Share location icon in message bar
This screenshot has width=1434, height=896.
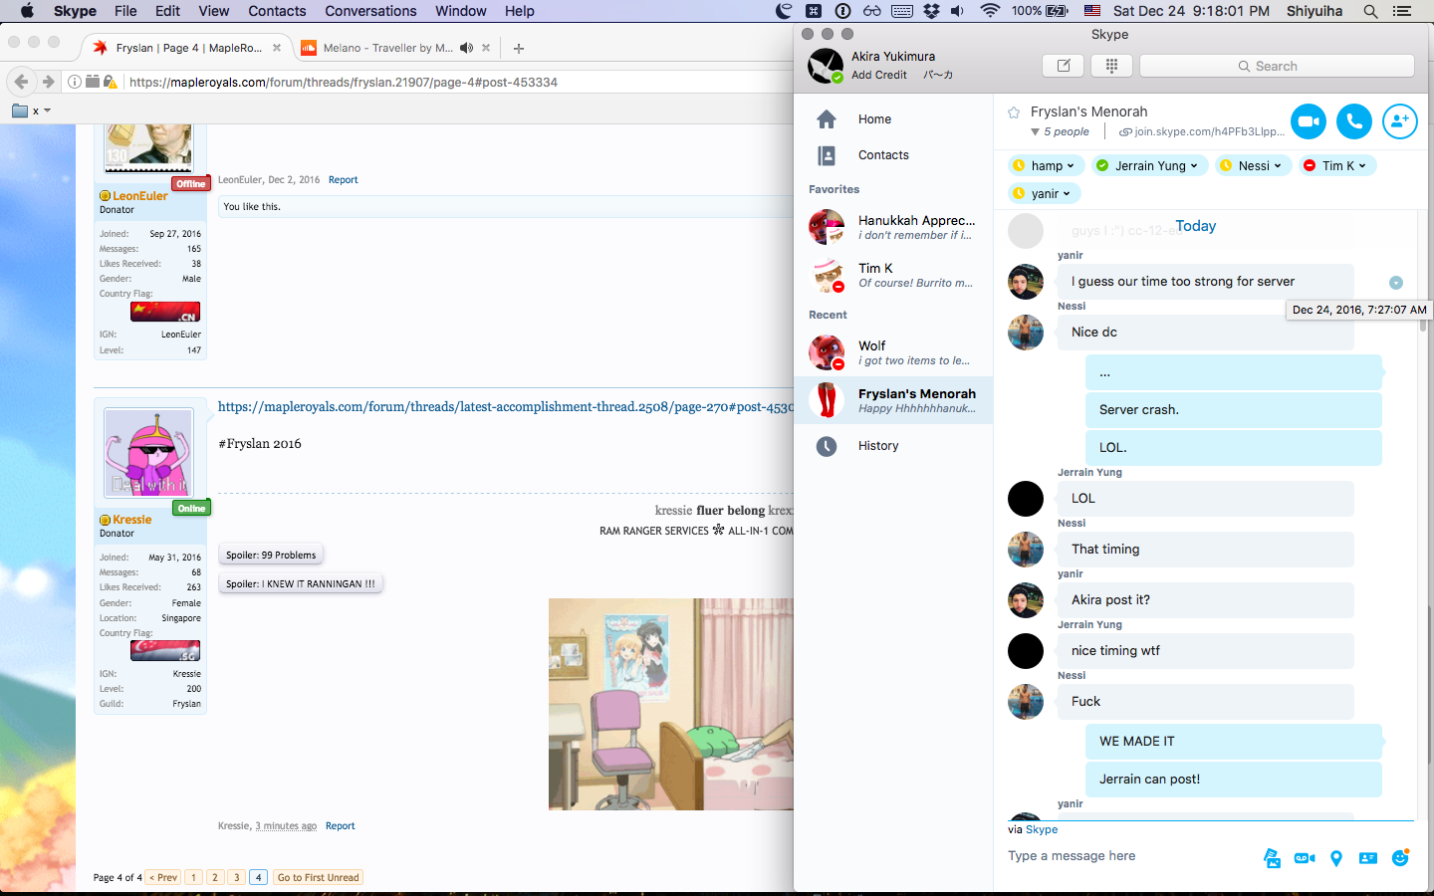pos(1336,858)
